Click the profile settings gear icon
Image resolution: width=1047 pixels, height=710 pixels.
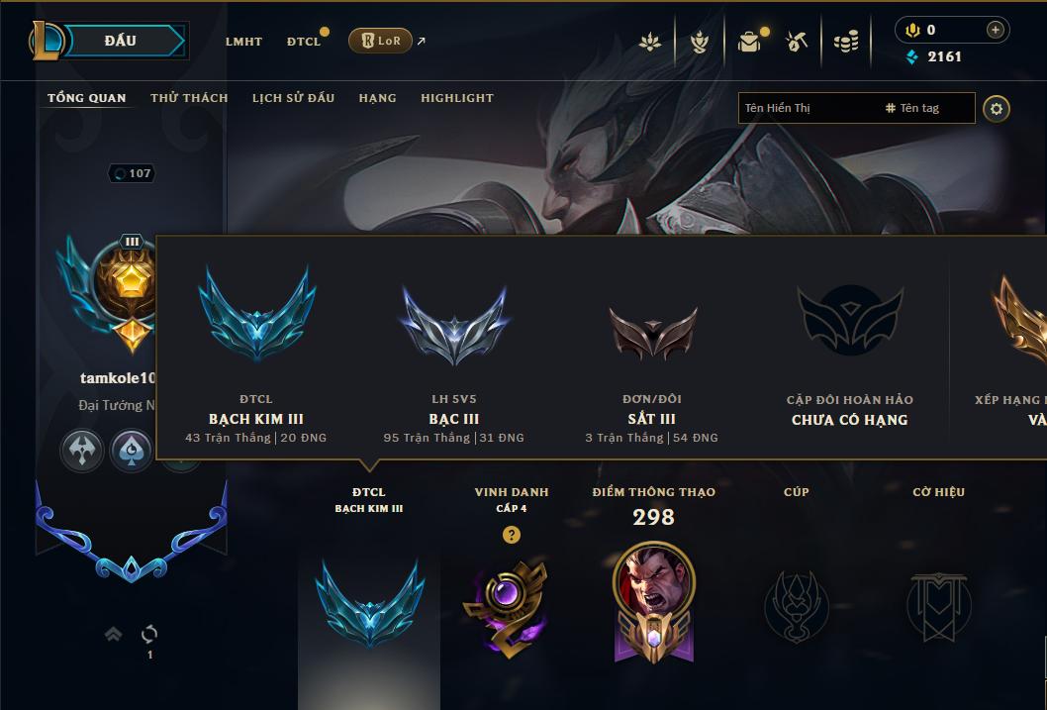(997, 109)
